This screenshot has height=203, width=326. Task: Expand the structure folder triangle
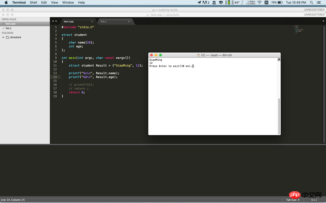click(x=3, y=37)
